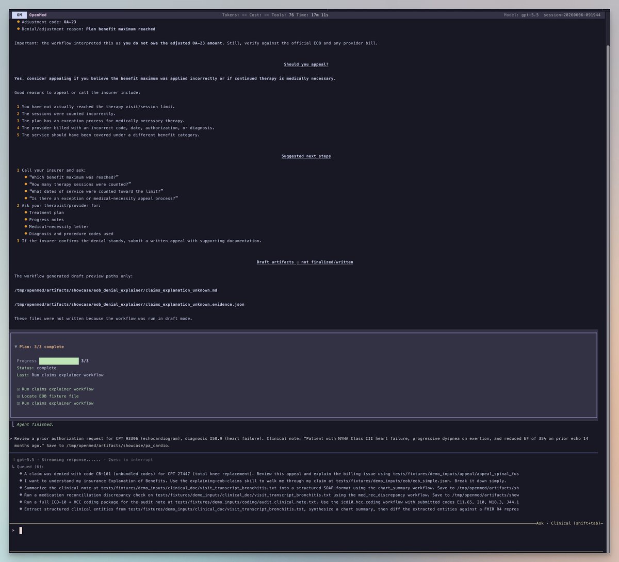Click the Tokens: -- Cost: -- readout
619x562 pixels.
click(247, 15)
